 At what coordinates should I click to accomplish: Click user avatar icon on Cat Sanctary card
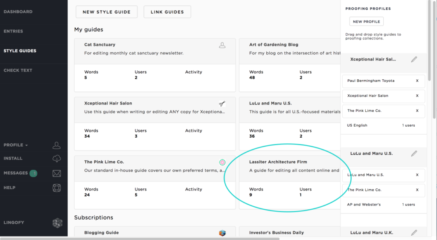222,45
